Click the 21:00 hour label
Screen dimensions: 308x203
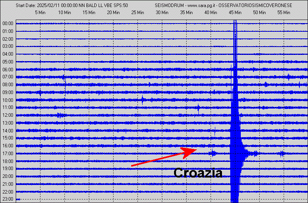coord(8,184)
